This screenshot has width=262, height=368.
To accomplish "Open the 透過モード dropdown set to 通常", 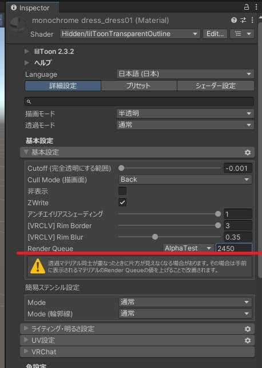I will point(185,125).
